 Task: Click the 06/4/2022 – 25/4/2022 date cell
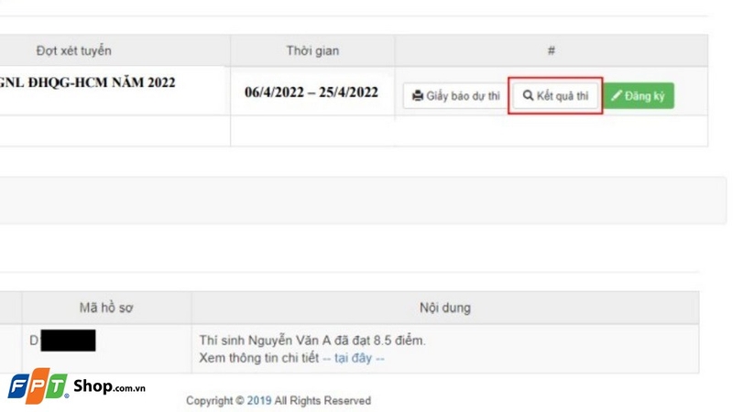click(312, 92)
